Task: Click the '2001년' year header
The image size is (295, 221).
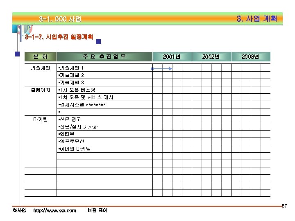Action: point(172,56)
